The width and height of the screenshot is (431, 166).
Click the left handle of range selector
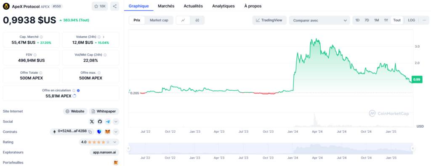(128, 148)
